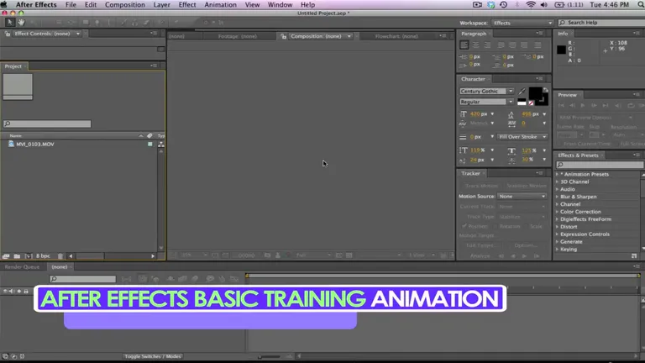
Task: Click flowchart icon above Project panel scrollbar
Action: pos(161,144)
